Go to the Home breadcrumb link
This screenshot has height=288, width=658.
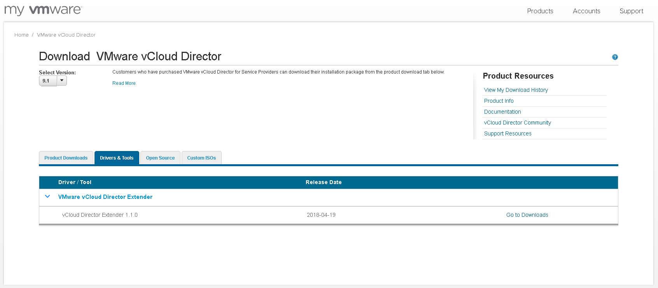click(21, 35)
